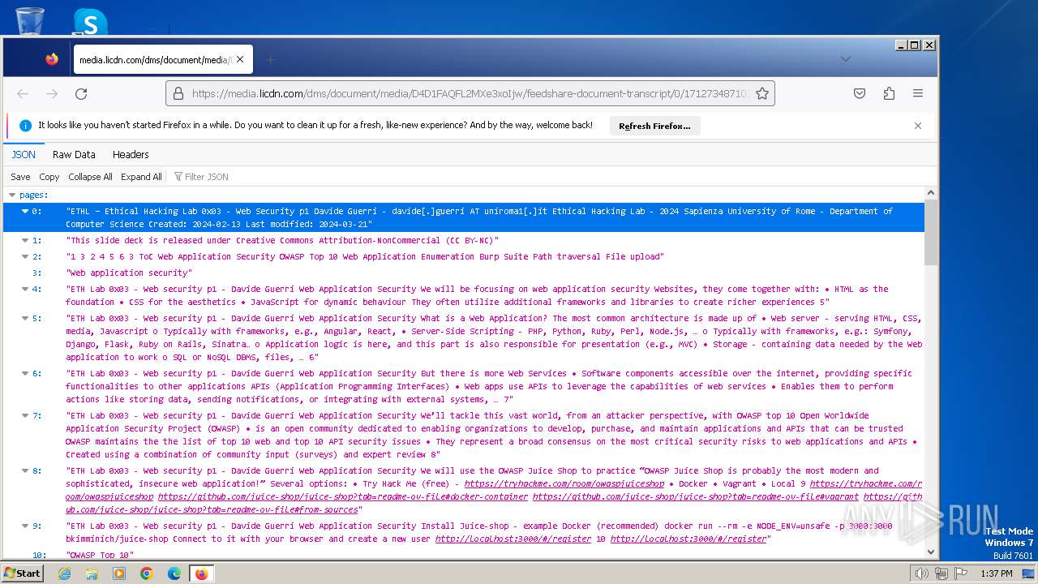
Task: Collapse JSON row 8
Action: point(25,471)
